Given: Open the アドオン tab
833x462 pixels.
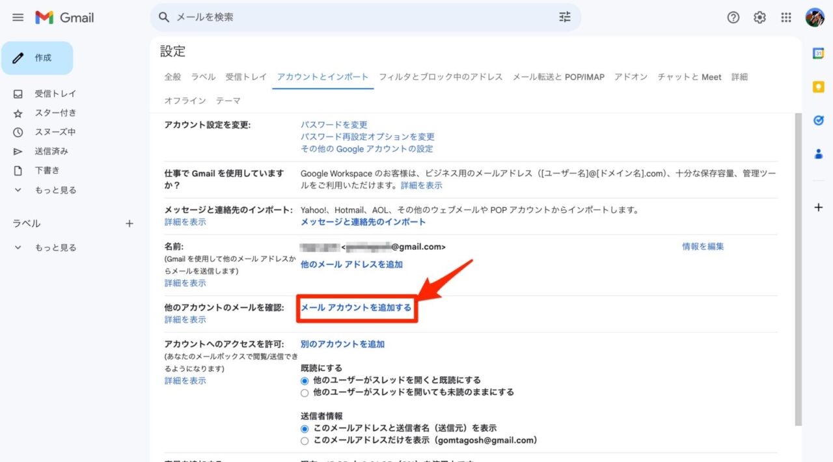Looking at the screenshot, I should (631, 77).
